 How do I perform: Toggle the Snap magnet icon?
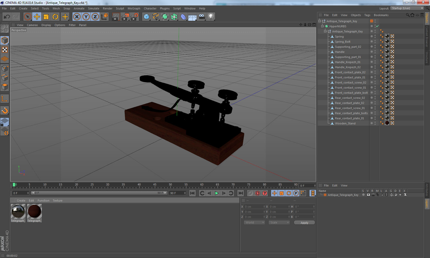(x=5, y=111)
